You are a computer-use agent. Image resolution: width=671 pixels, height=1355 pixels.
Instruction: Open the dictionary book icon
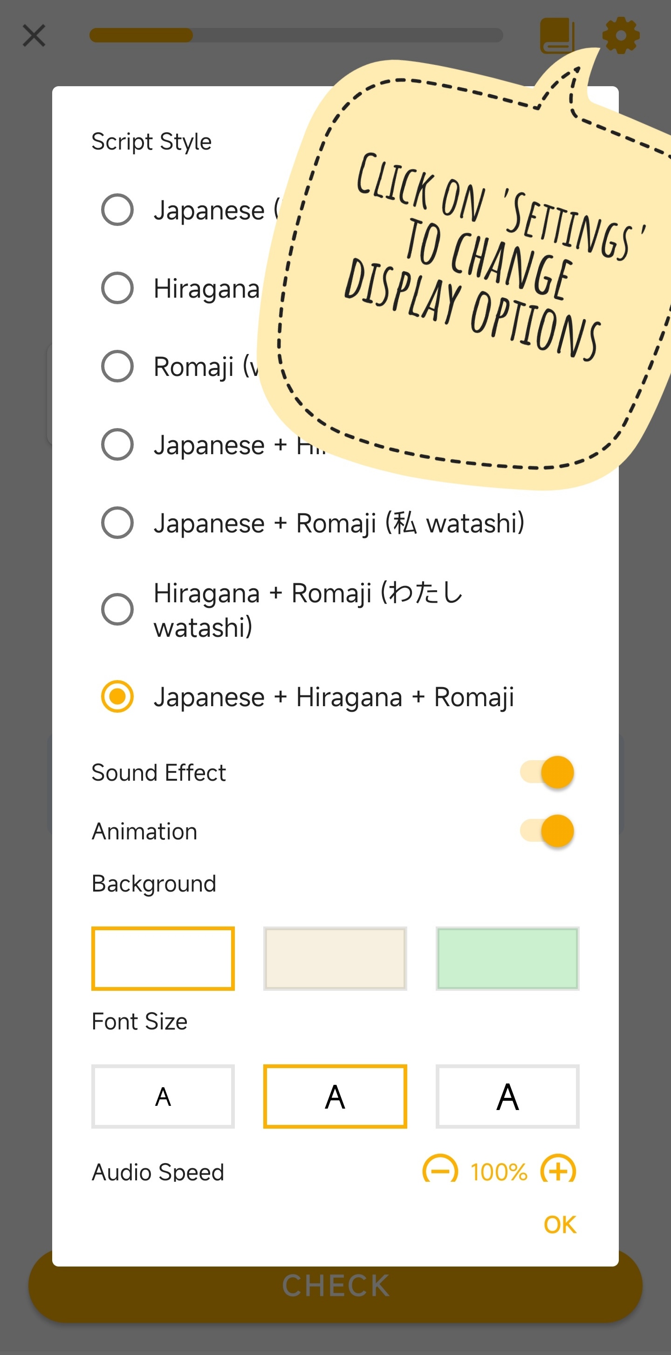point(557,35)
